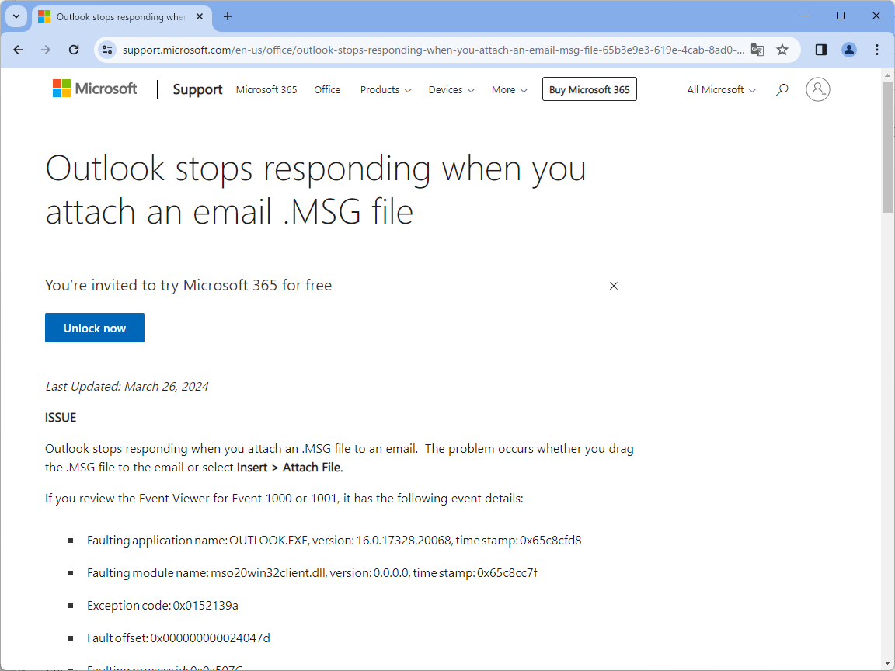Click the Microsoft Support search magnifier
This screenshot has width=895, height=671.
click(x=782, y=90)
